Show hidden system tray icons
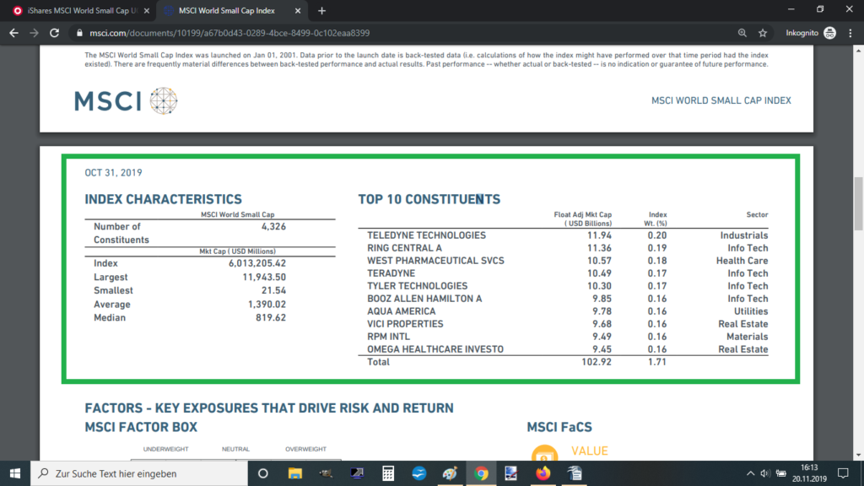 pos(750,473)
